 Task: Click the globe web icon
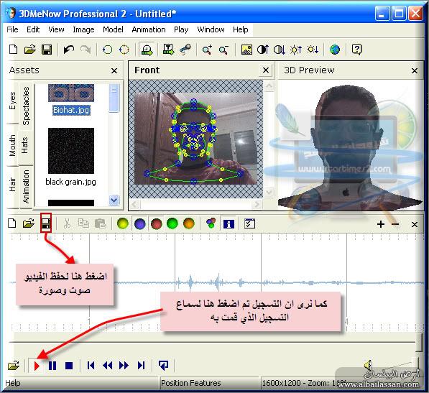click(335, 50)
